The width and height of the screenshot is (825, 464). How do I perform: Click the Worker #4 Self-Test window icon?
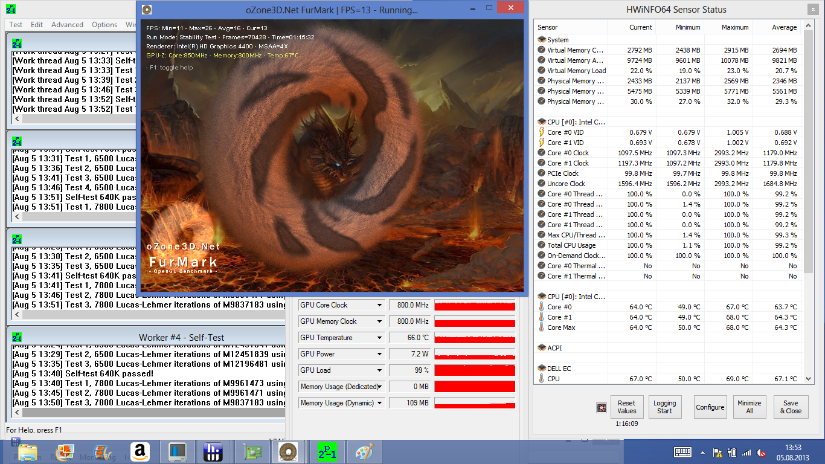pyautogui.click(x=18, y=337)
